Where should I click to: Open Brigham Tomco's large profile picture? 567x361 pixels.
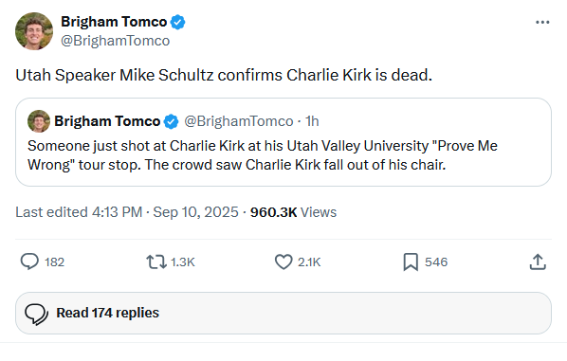coord(34,31)
